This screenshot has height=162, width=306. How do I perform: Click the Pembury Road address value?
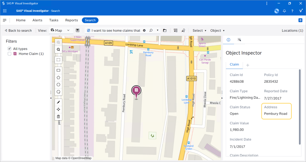point(276,114)
